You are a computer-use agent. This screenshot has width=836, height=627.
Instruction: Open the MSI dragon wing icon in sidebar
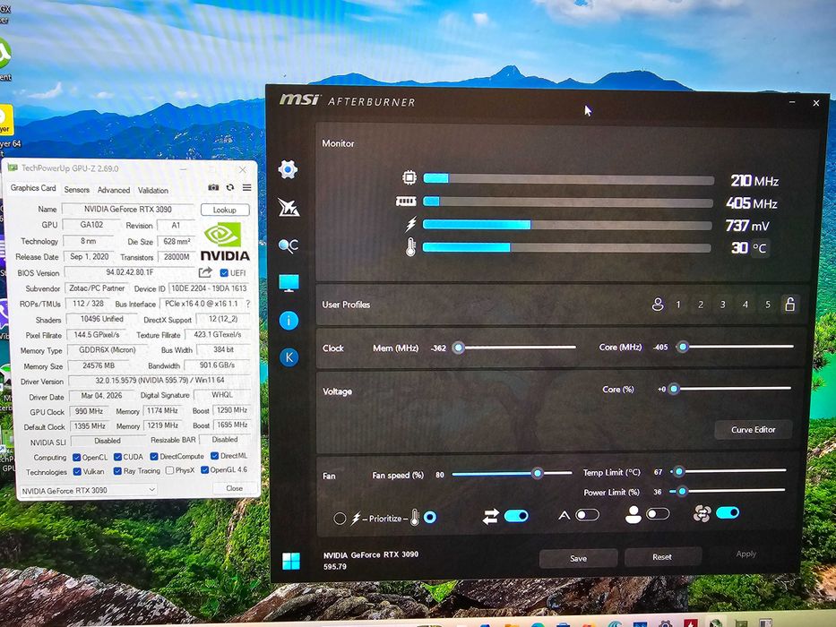click(x=289, y=208)
